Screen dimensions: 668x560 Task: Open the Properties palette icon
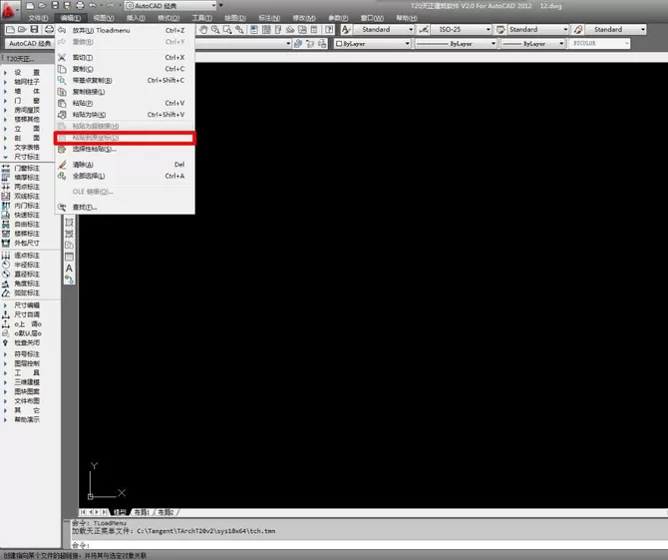click(254, 29)
